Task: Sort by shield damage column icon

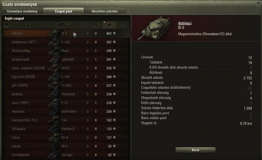Action: [85, 25]
